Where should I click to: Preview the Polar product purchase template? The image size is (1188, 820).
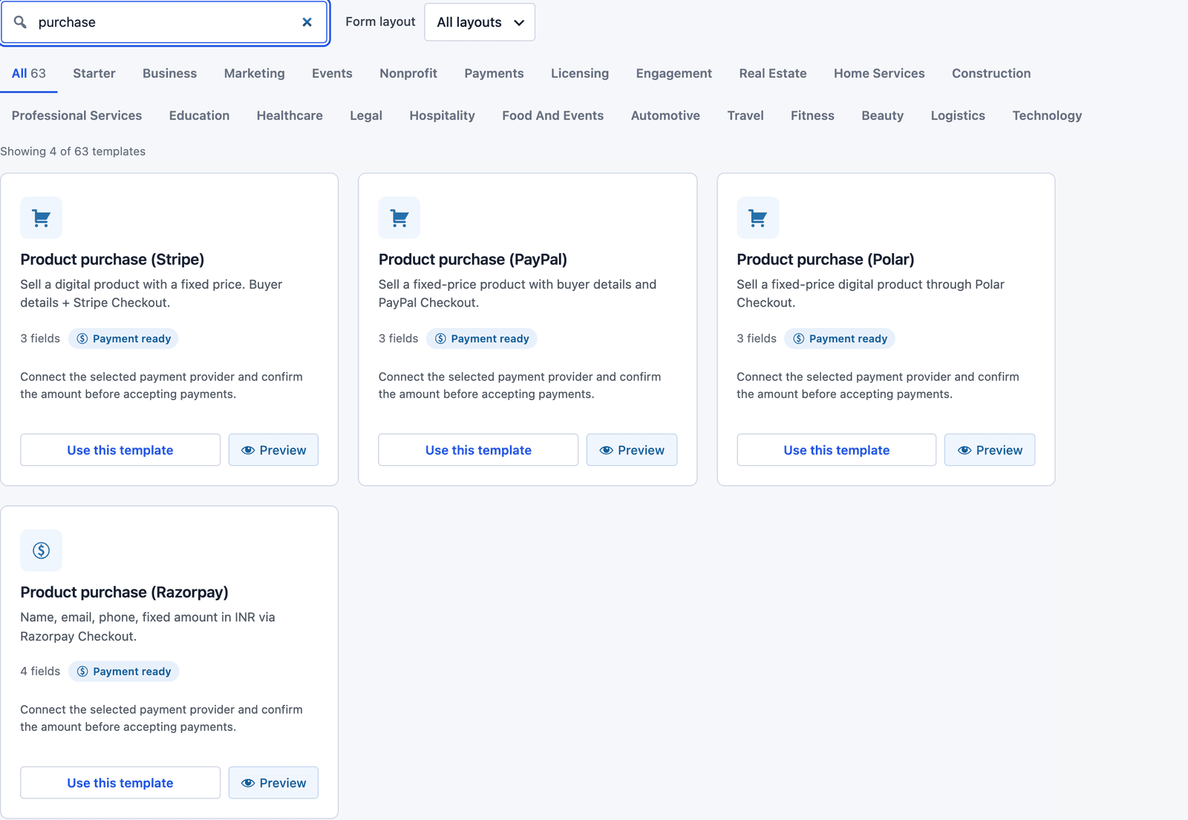pos(990,450)
